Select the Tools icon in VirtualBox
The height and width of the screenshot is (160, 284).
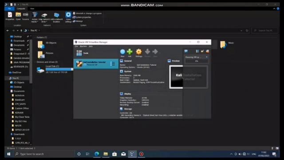point(79,53)
